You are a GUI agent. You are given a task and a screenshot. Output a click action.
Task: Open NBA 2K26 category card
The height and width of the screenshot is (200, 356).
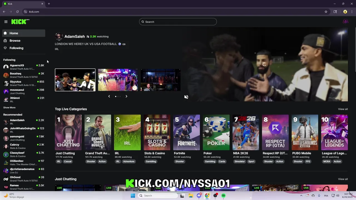click(246, 132)
